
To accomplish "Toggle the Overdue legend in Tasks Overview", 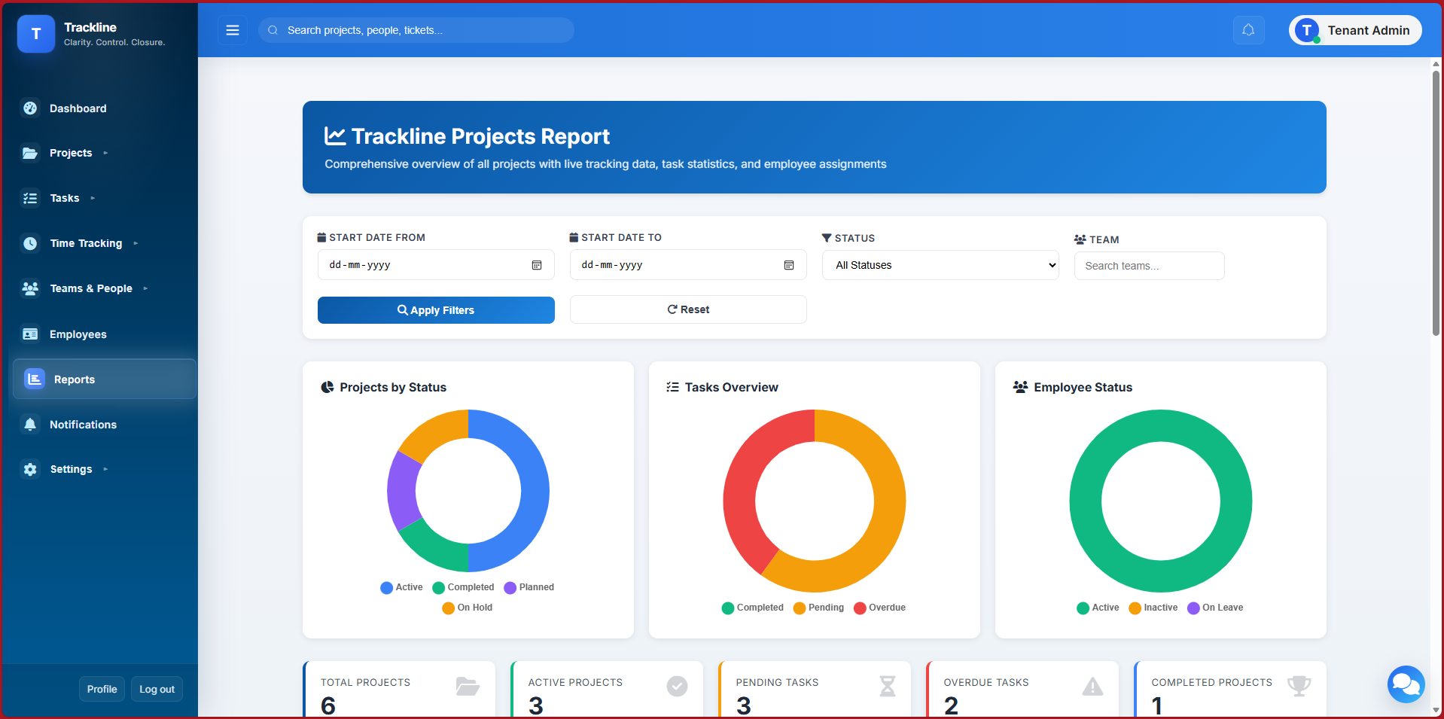I will [879, 608].
